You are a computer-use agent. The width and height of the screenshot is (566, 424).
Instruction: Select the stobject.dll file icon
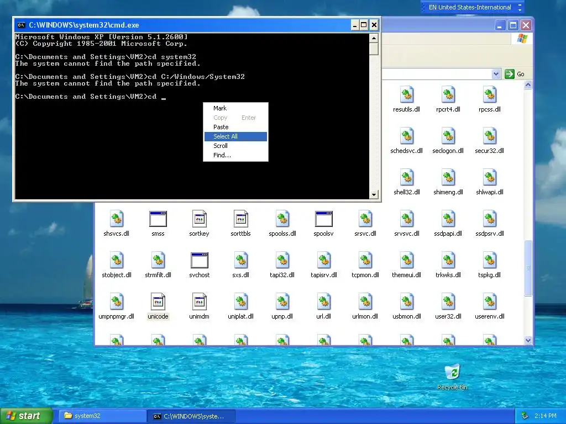tap(117, 261)
